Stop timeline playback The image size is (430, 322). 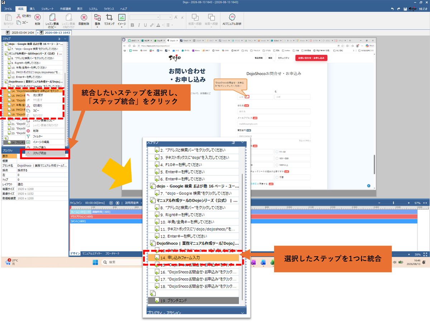[117, 203]
